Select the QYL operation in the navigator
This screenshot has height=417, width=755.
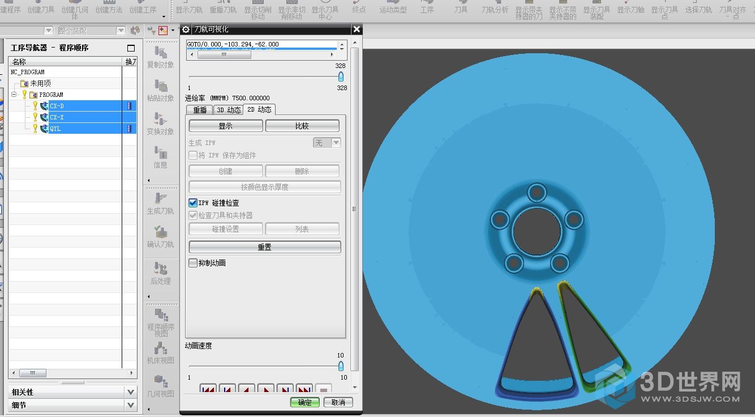(x=55, y=129)
